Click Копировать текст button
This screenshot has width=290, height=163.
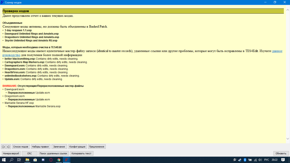81,153
